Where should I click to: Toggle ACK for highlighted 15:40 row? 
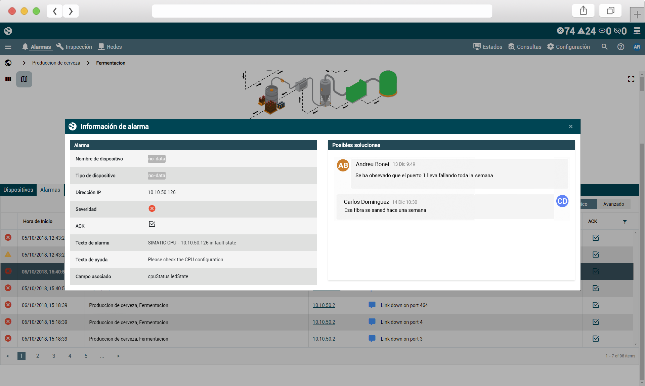(596, 271)
